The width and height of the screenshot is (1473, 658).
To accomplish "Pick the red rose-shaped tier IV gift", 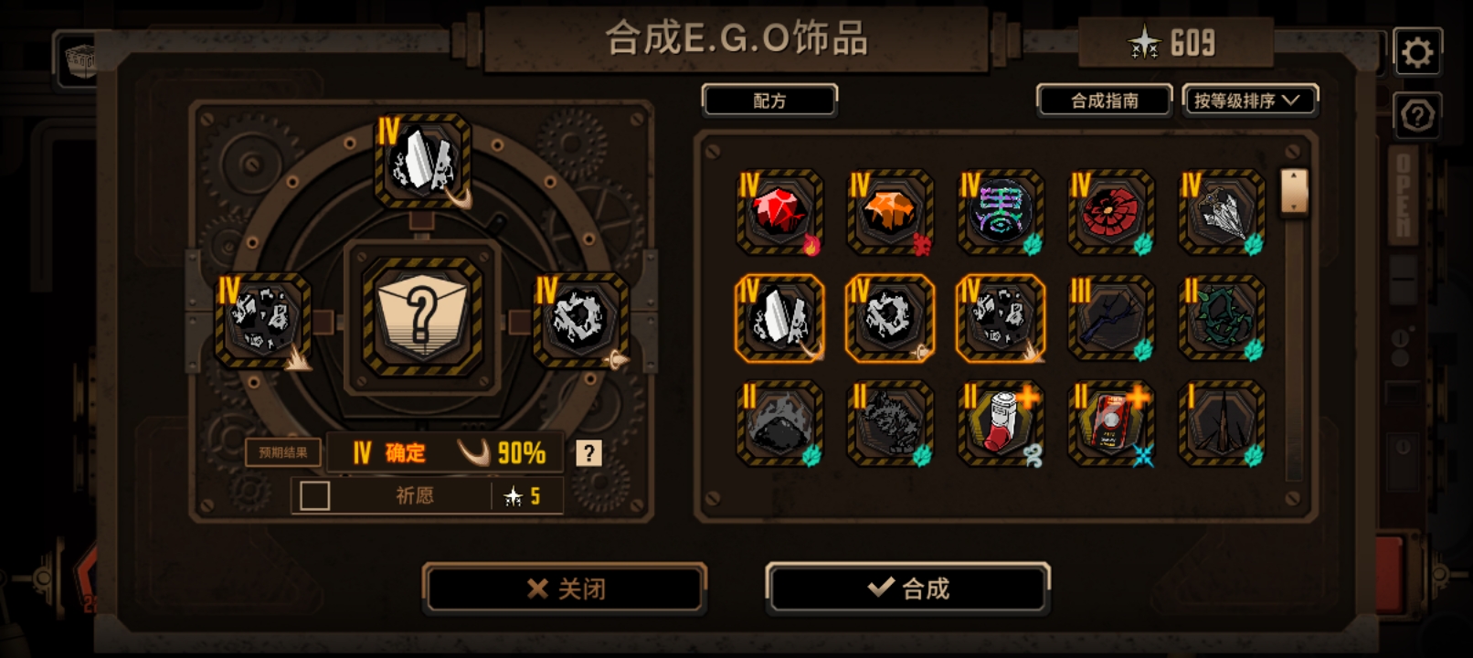I will 1111,212.
